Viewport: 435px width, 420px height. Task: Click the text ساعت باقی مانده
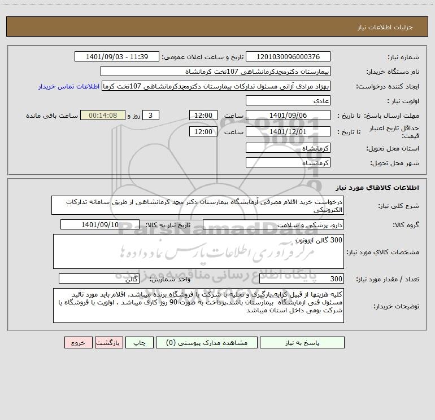52,116
